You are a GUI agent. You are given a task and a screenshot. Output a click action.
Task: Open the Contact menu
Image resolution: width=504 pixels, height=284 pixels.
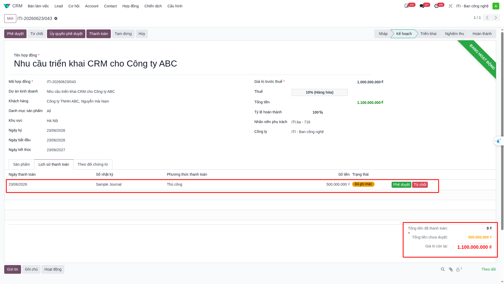pos(110,6)
